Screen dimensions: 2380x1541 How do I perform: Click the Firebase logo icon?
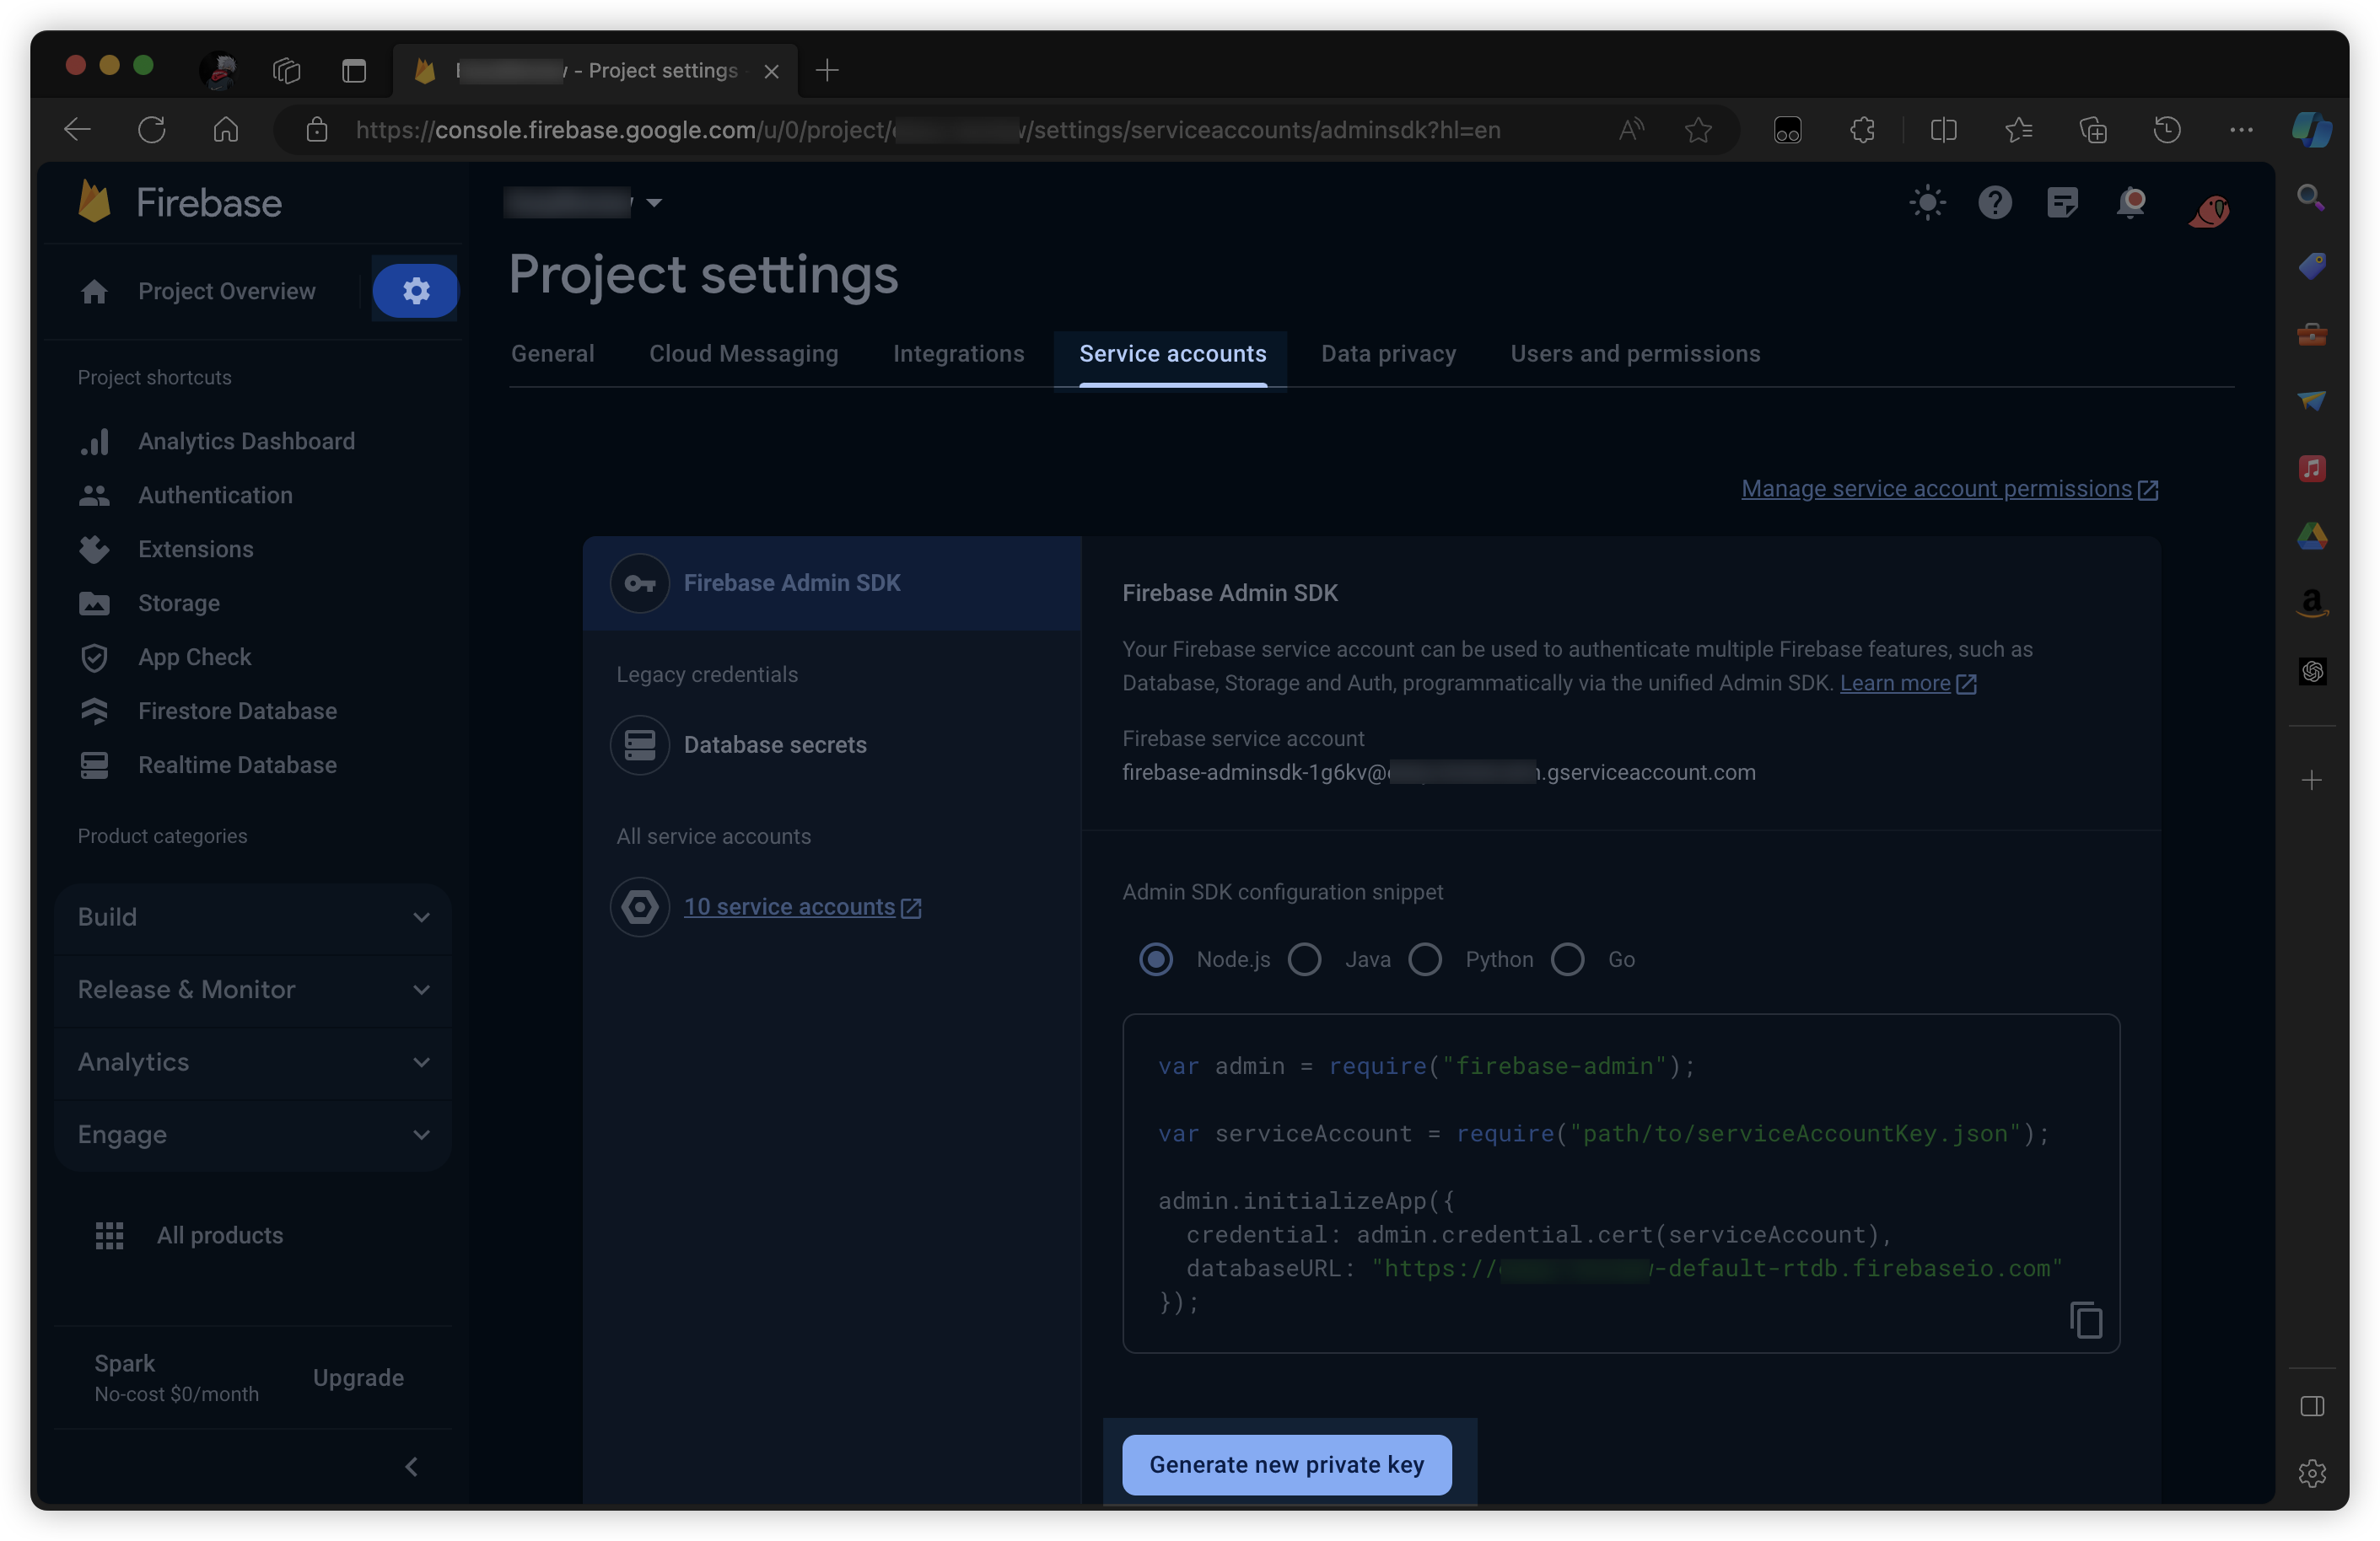(x=94, y=201)
